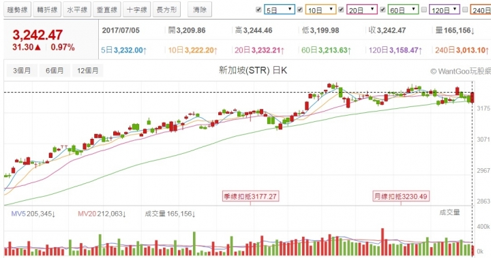Pick the 長方形 rectangle drawing tool
This screenshot has height=258, width=491.
click(x=166, y=10)
